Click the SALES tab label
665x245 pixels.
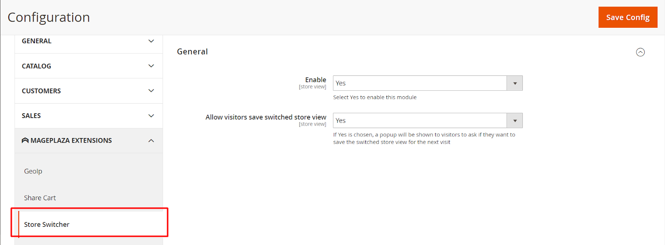32,116
